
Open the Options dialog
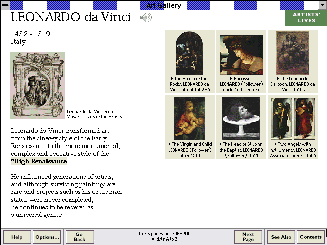[x=47, y=237]
